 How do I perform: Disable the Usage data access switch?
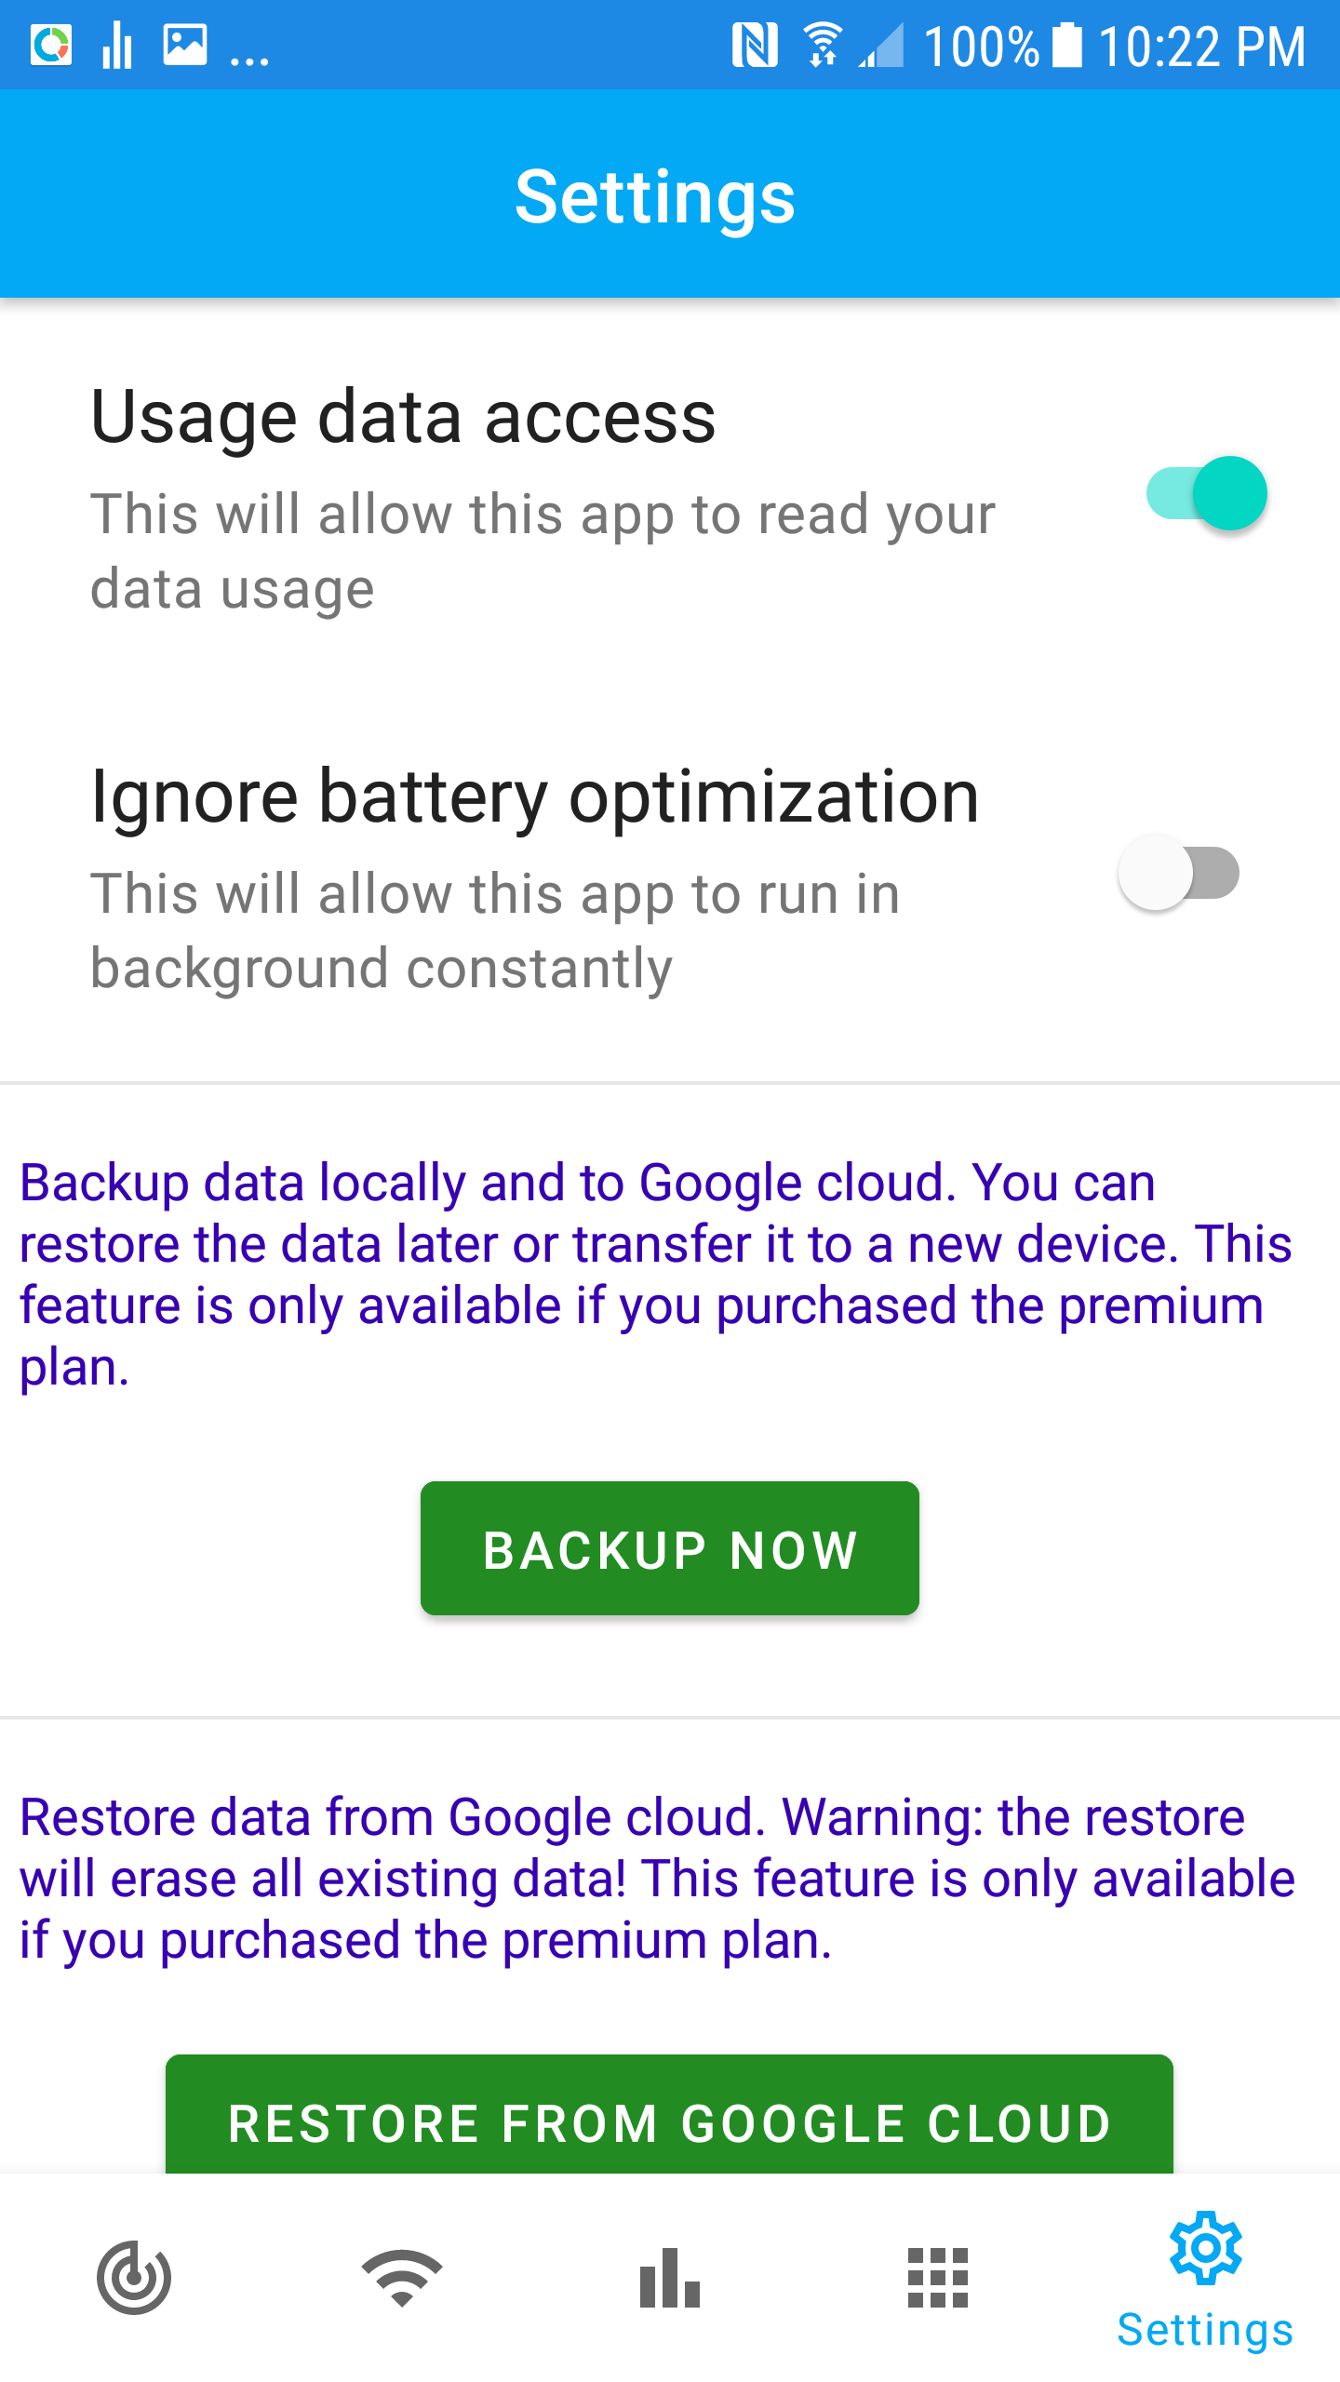tap(1206, 493)
